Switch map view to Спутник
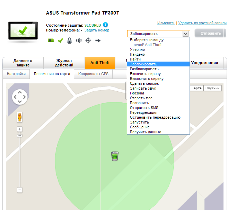Screen dimensions: 228x210 click(212, 88)
